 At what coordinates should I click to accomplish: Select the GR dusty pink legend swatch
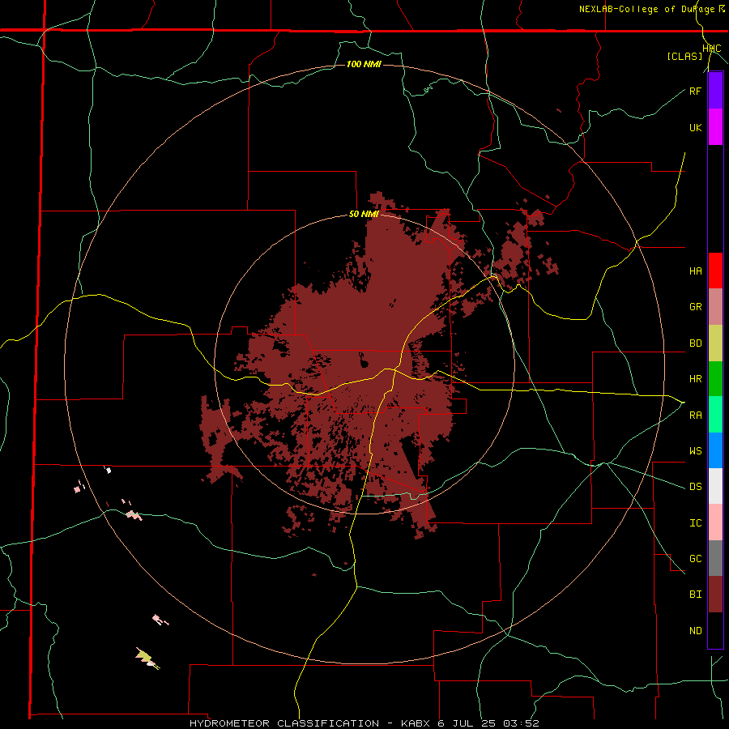pyautogui.click(x=715, y=306)
